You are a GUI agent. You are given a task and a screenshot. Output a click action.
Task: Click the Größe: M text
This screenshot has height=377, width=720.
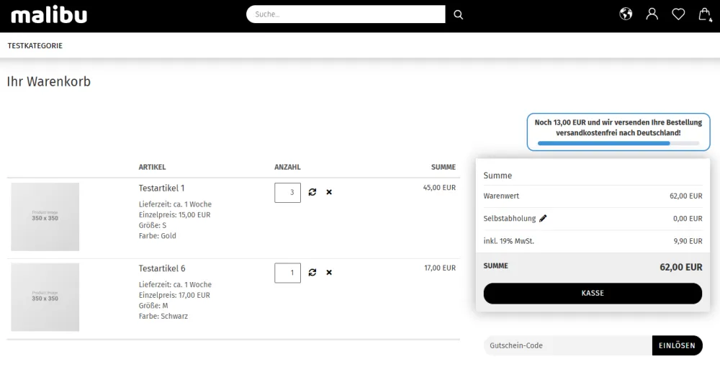153,306
